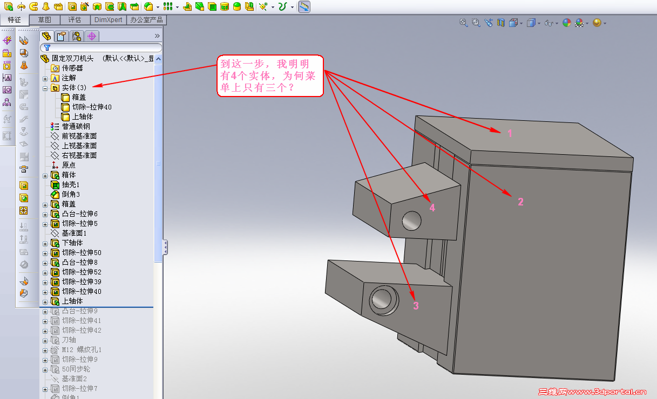Viewport: 657px width, 399px height.
Task: Select the Fillet tool
Action: pos(148,6)
